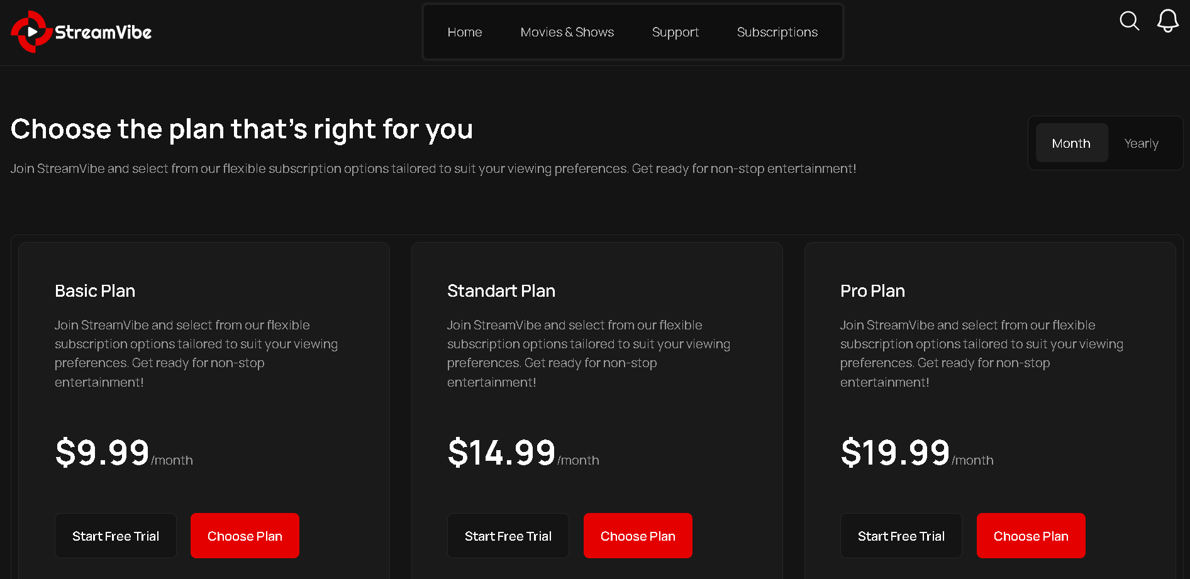The height and width of the screenshot is (579, 1190).
Task: Go to Home in navigation
Action: (x=465, y=32)
